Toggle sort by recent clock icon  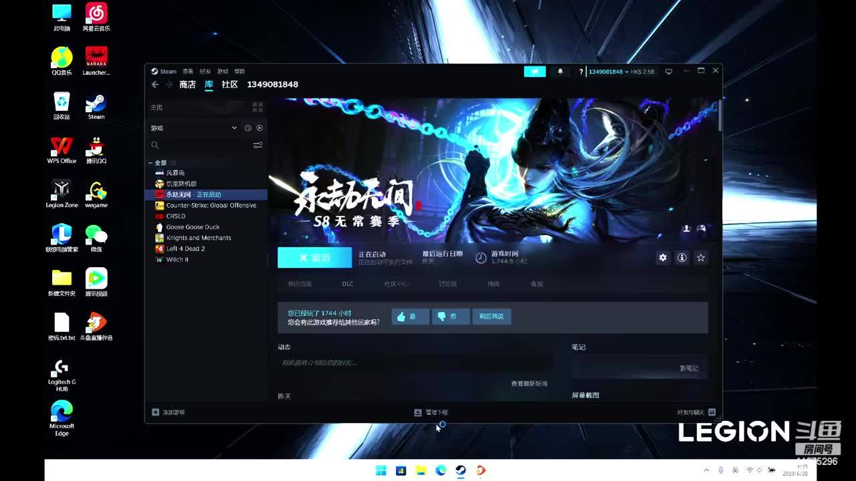247,128
